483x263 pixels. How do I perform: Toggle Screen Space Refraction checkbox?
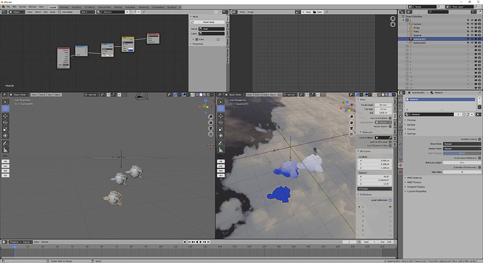[479, 158]
